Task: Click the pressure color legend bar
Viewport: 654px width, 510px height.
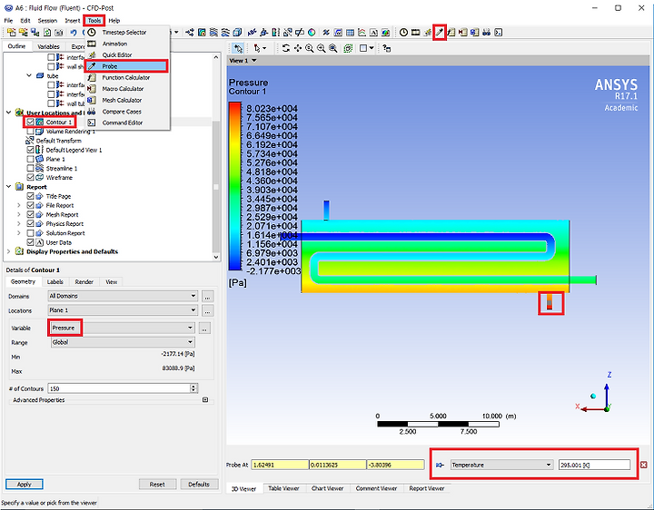Action: [x=235, y=186]
